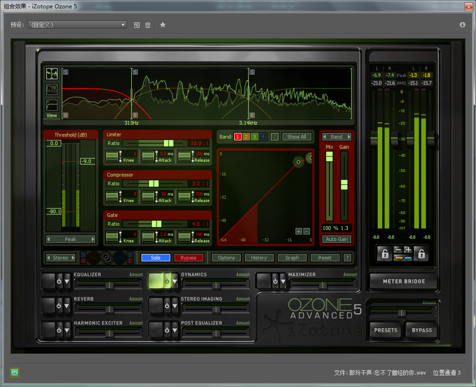Select Band 3 in the band selector
The height and width of the screenshot is (387, 476).
pyautogui.click(x=255, y=137)
